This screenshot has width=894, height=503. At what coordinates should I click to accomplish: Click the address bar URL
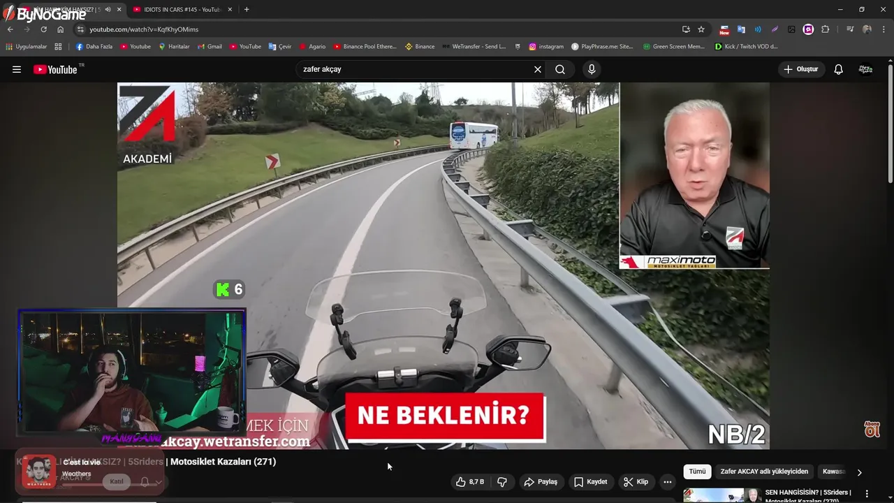pyautogui.click(x=144, y=29)
